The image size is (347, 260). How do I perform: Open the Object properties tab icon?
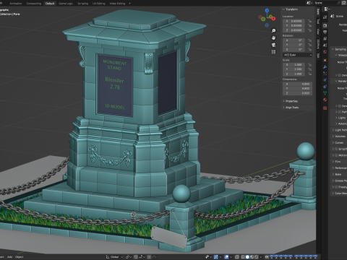325,60
